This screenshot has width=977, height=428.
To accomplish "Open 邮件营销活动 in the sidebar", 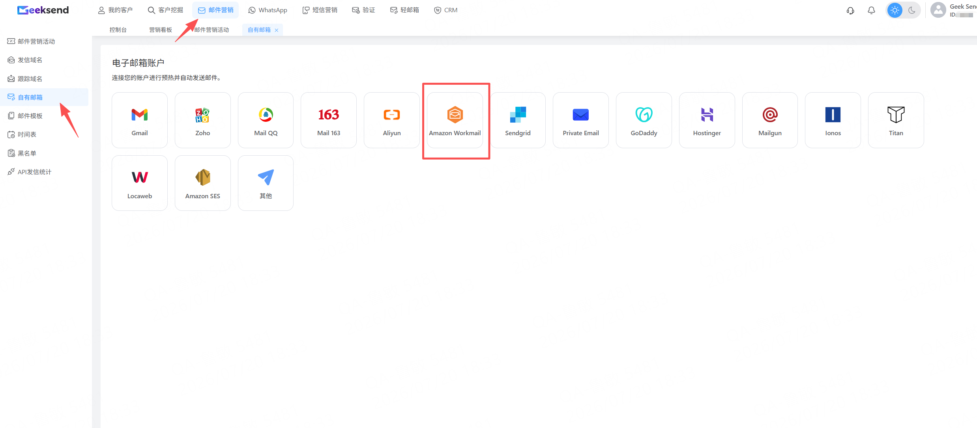I will click(44, 41).
